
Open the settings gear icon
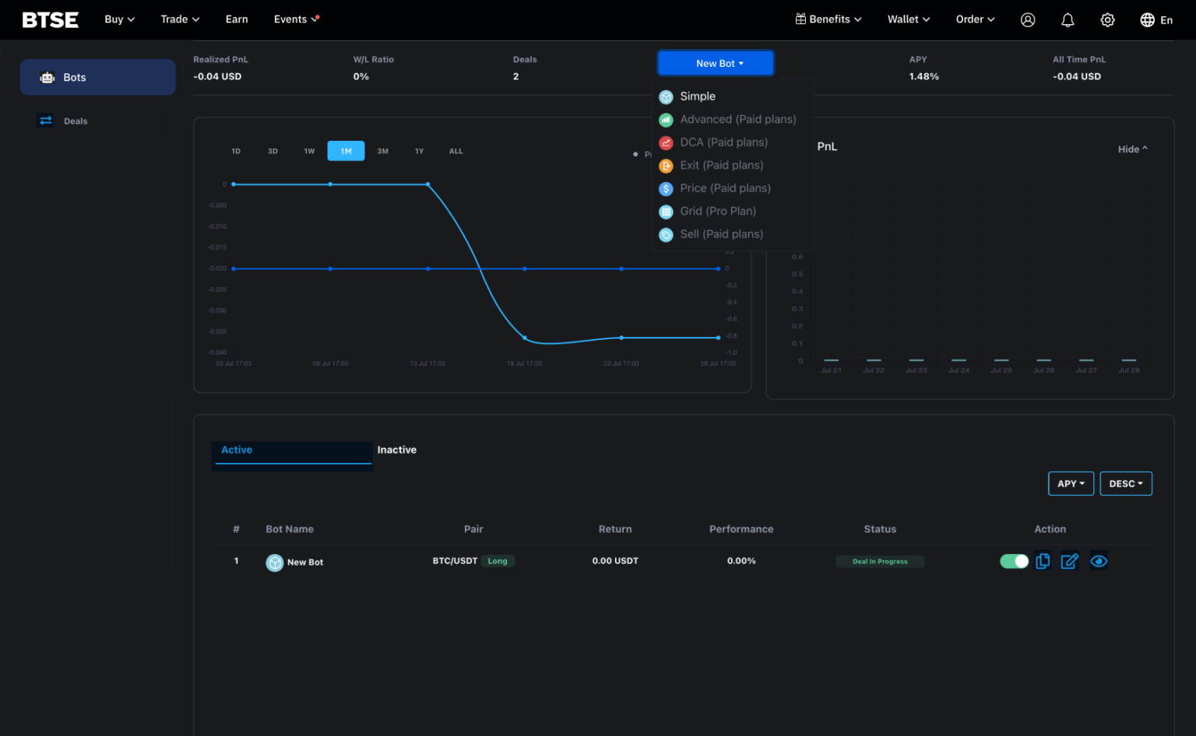pyautogui.click(x=1107, y=19)
